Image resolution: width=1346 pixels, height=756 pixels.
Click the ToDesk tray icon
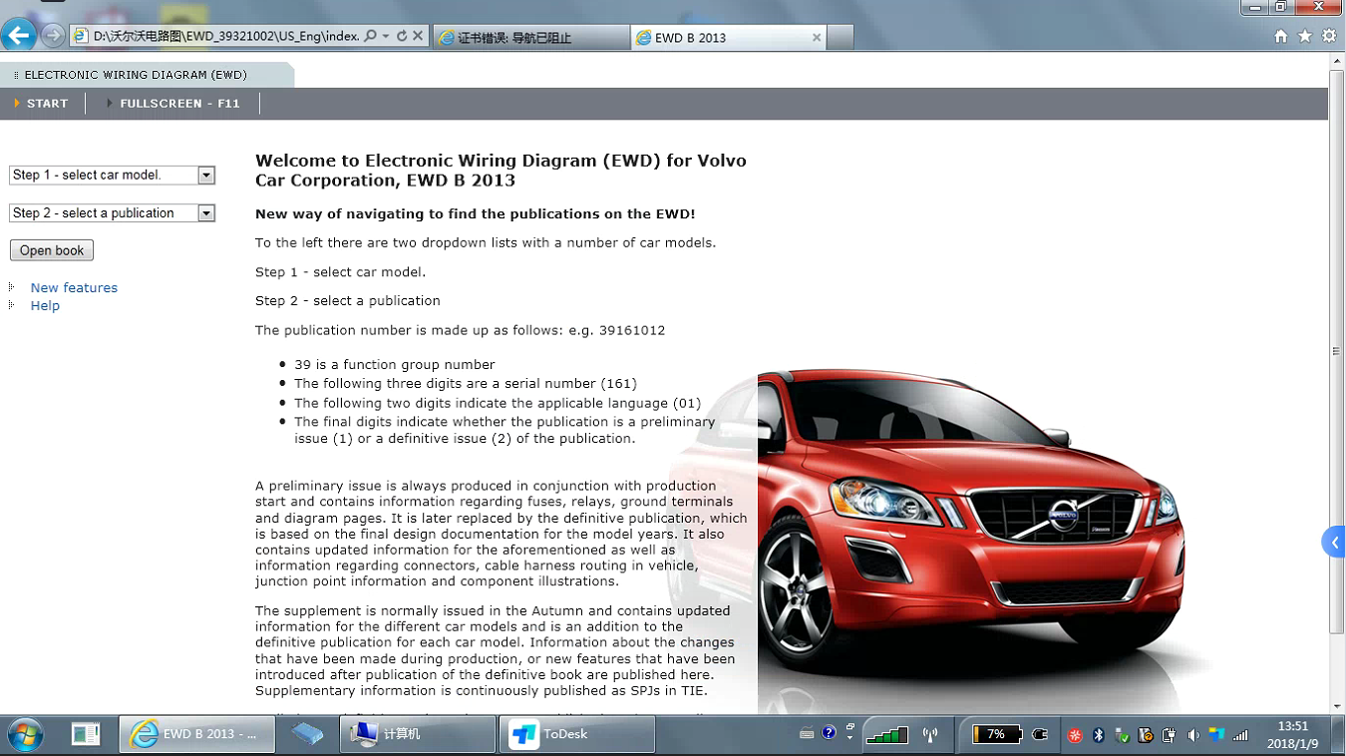(x=1216, y=735)
